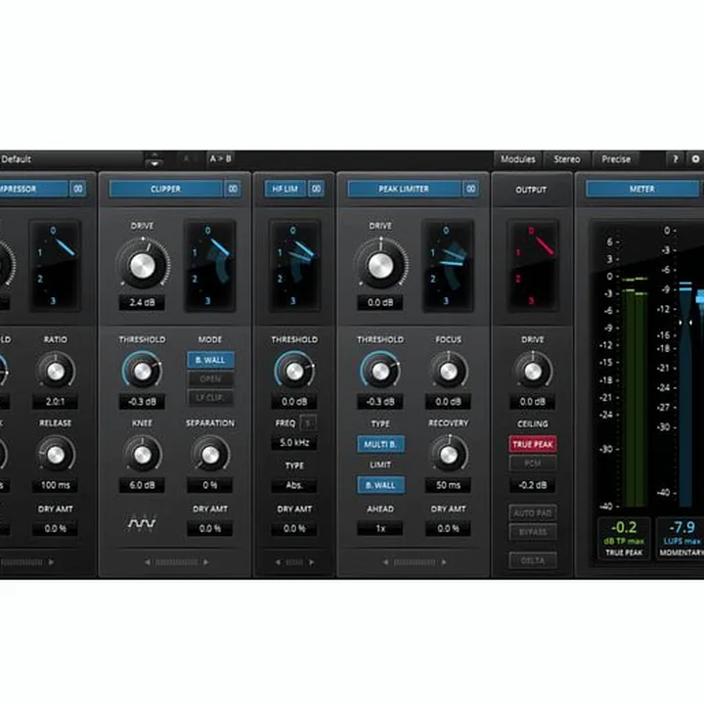
Task: Open the Precise quality menu
Action: pos(616,159)
